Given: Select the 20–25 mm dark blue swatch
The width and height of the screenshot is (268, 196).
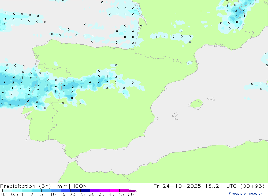Looking at the screenshot, I should point(76,191).
